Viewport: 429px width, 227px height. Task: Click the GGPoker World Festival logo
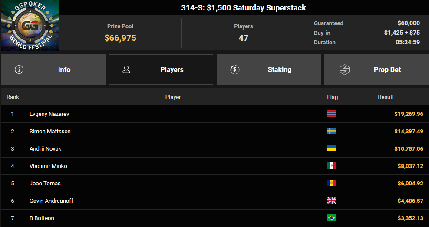(30, 26)
